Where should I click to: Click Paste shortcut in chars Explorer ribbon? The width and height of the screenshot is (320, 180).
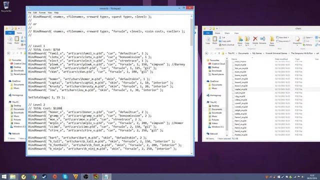(x=226, y=44)
